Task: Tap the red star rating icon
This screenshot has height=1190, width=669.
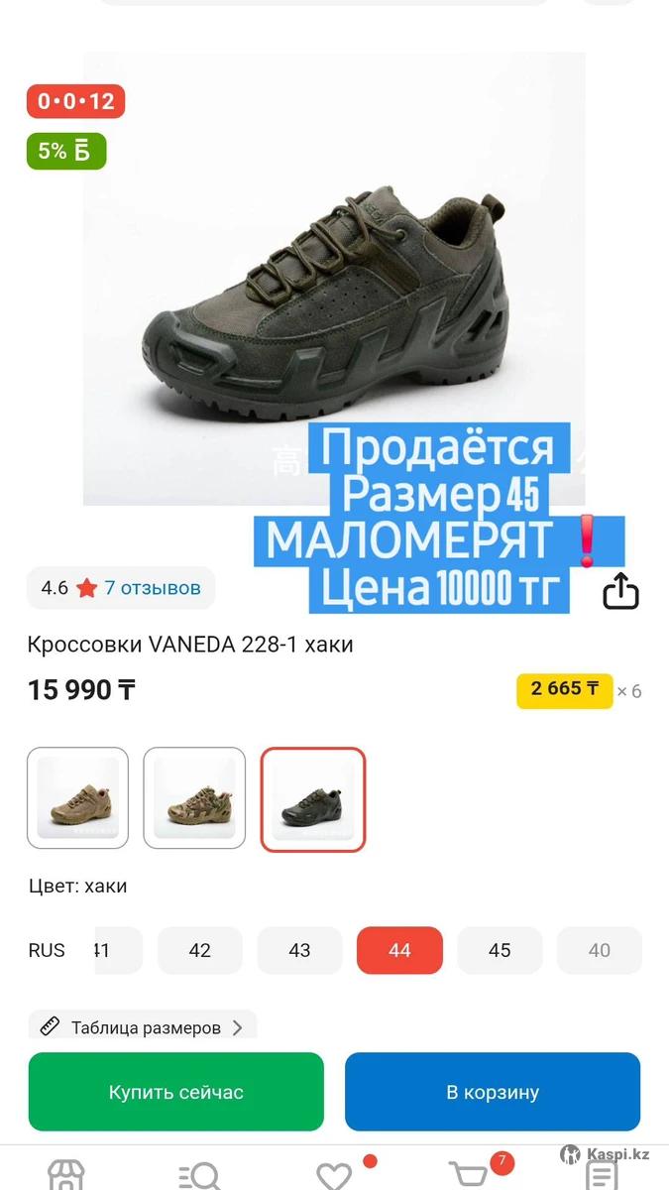Action: 86,588
